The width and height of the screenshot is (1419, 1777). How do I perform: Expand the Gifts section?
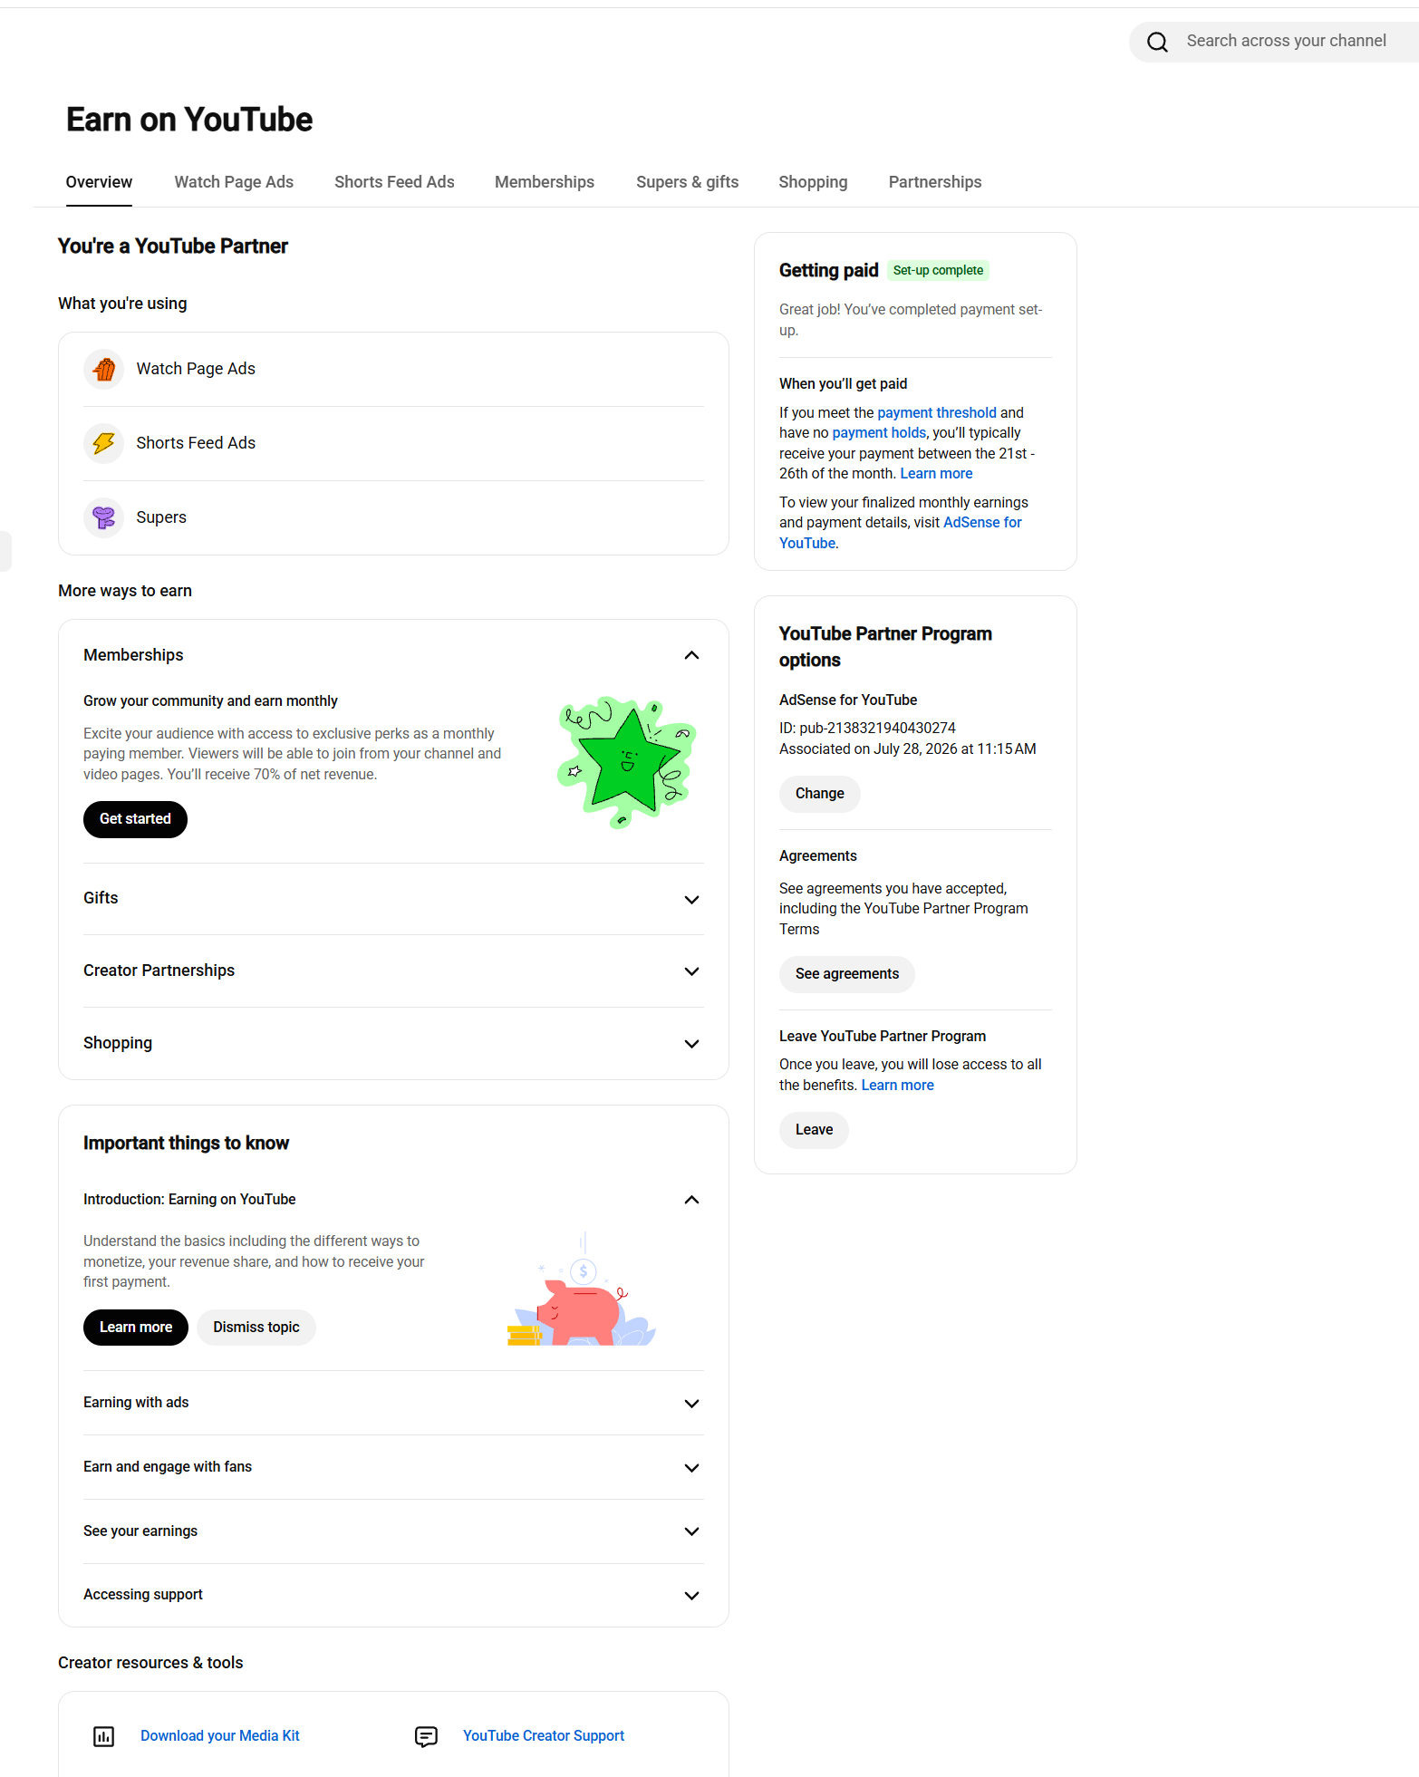(x=691, y=899)
